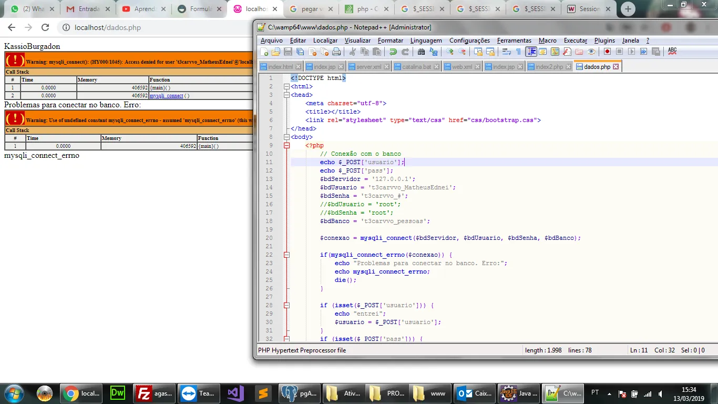Collapse the php block fold on line 9
The width and height of the screenshot is (718, 404).
286,145
